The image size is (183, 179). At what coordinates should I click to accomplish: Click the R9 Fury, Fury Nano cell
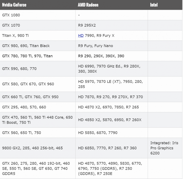tap(112, 46)
